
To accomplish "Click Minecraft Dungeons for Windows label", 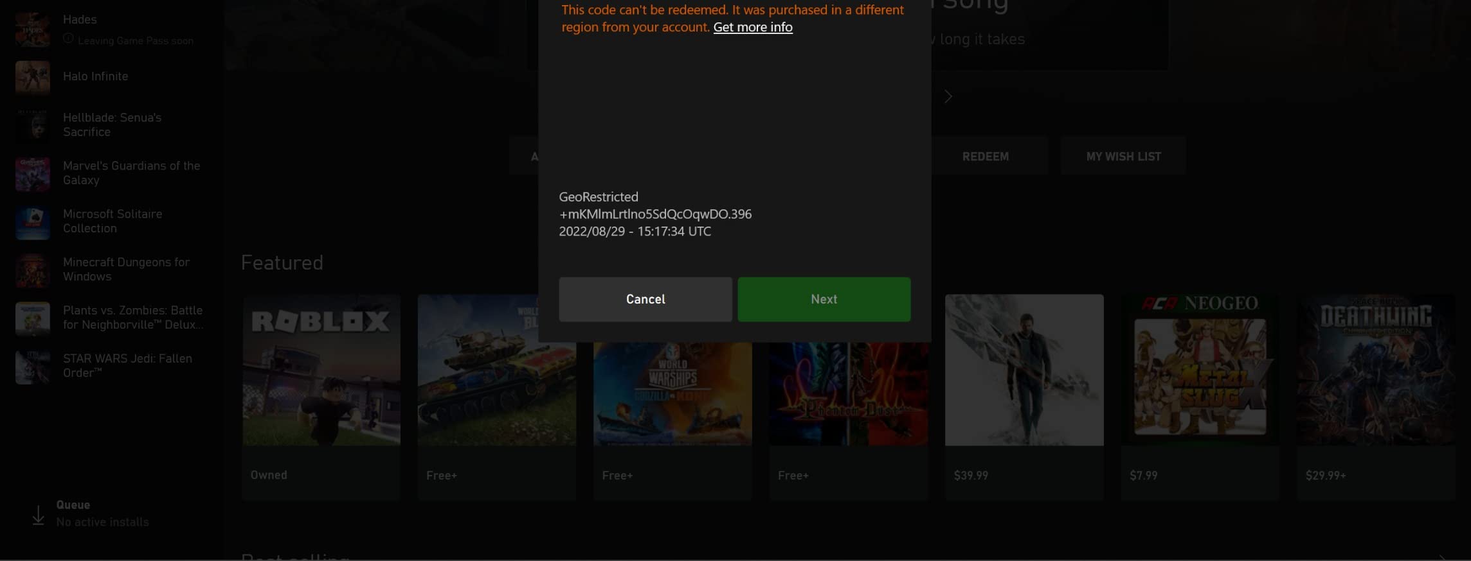I will [x=126, y=269].
